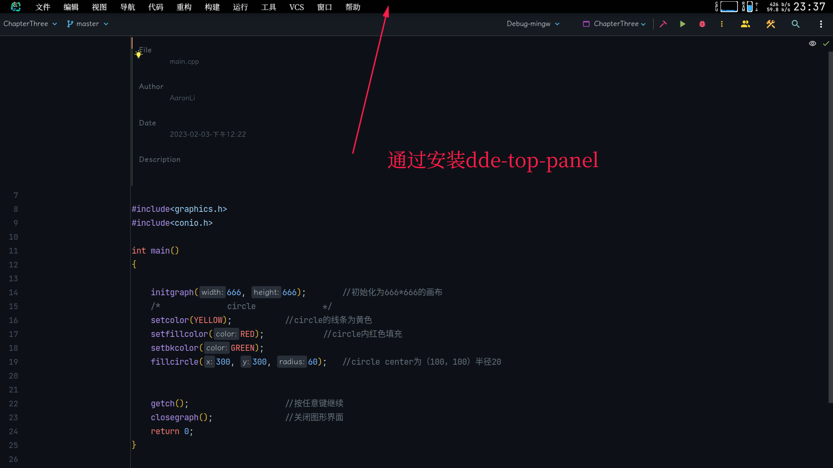Click the editor vertical scrollbar

click(x=830, y=228)
